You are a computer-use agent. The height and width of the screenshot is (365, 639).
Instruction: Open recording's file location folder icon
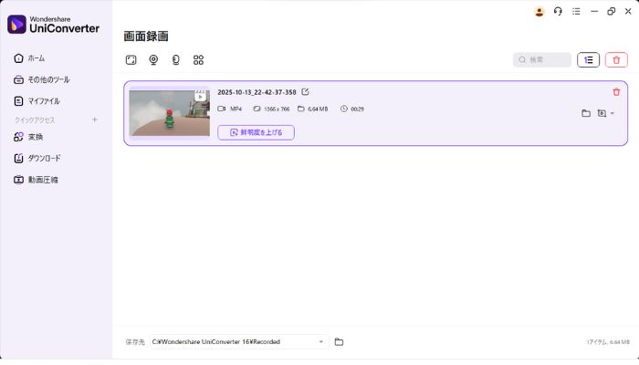point(586,113)
